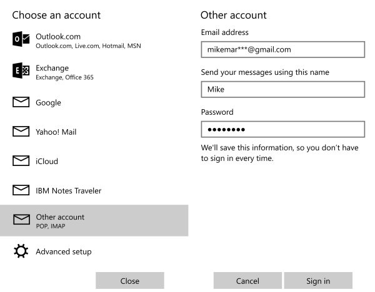375x292 pixels.
Task: Click the 'POP, IMAP' subtitle text
Action: tap(51, 226)
